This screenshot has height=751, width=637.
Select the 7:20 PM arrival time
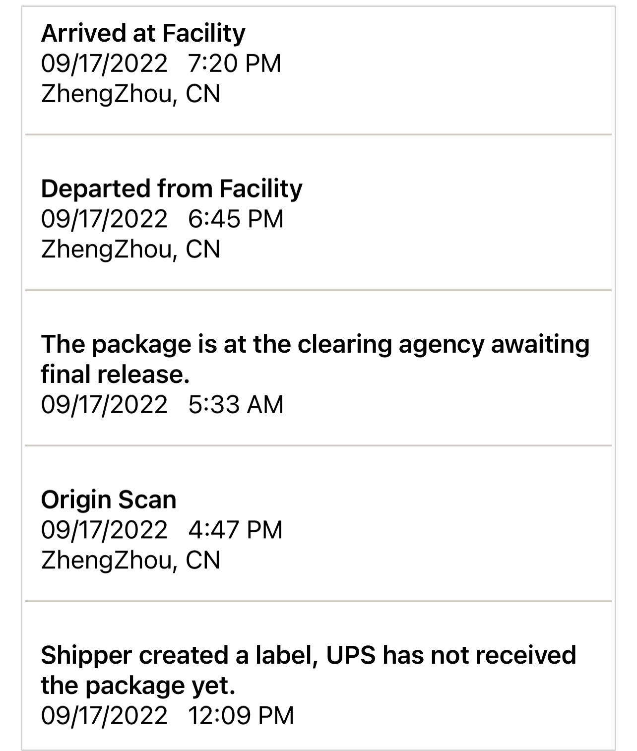point(234,63)
